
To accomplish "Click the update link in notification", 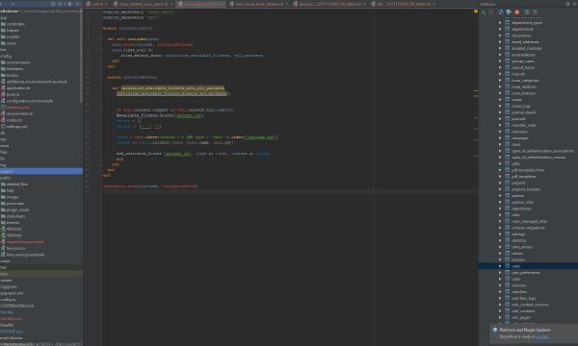I will [x=542, y=336].
